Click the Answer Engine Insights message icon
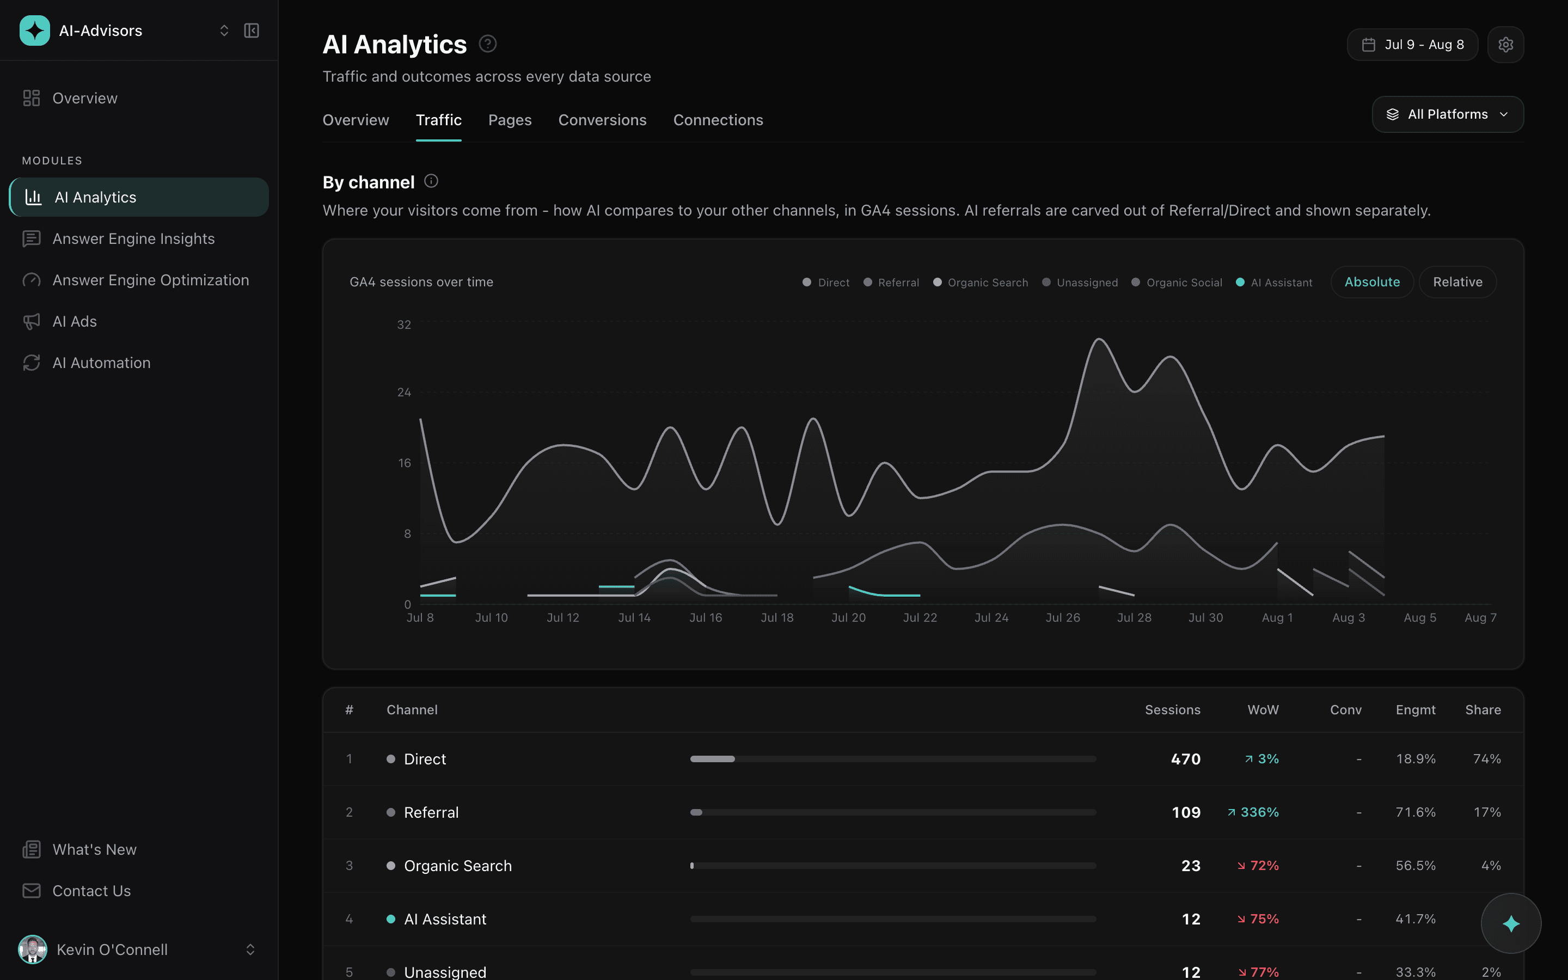Screen dimensions: 1568x980 pos(31,238)
